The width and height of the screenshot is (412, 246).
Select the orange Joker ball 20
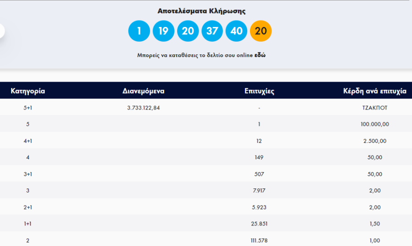[261, 31]
